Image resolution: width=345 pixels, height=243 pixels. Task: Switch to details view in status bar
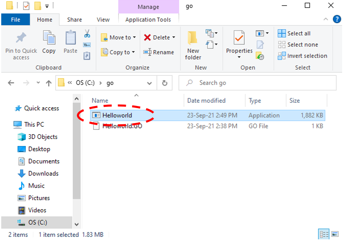click(324, 234)
